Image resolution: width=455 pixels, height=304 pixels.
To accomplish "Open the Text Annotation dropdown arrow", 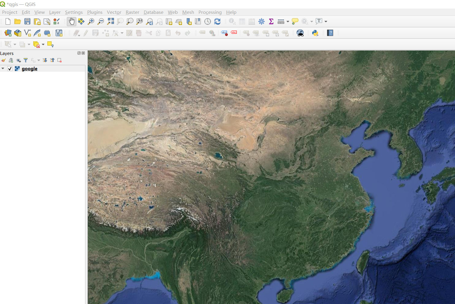I will tap(326, 21).
